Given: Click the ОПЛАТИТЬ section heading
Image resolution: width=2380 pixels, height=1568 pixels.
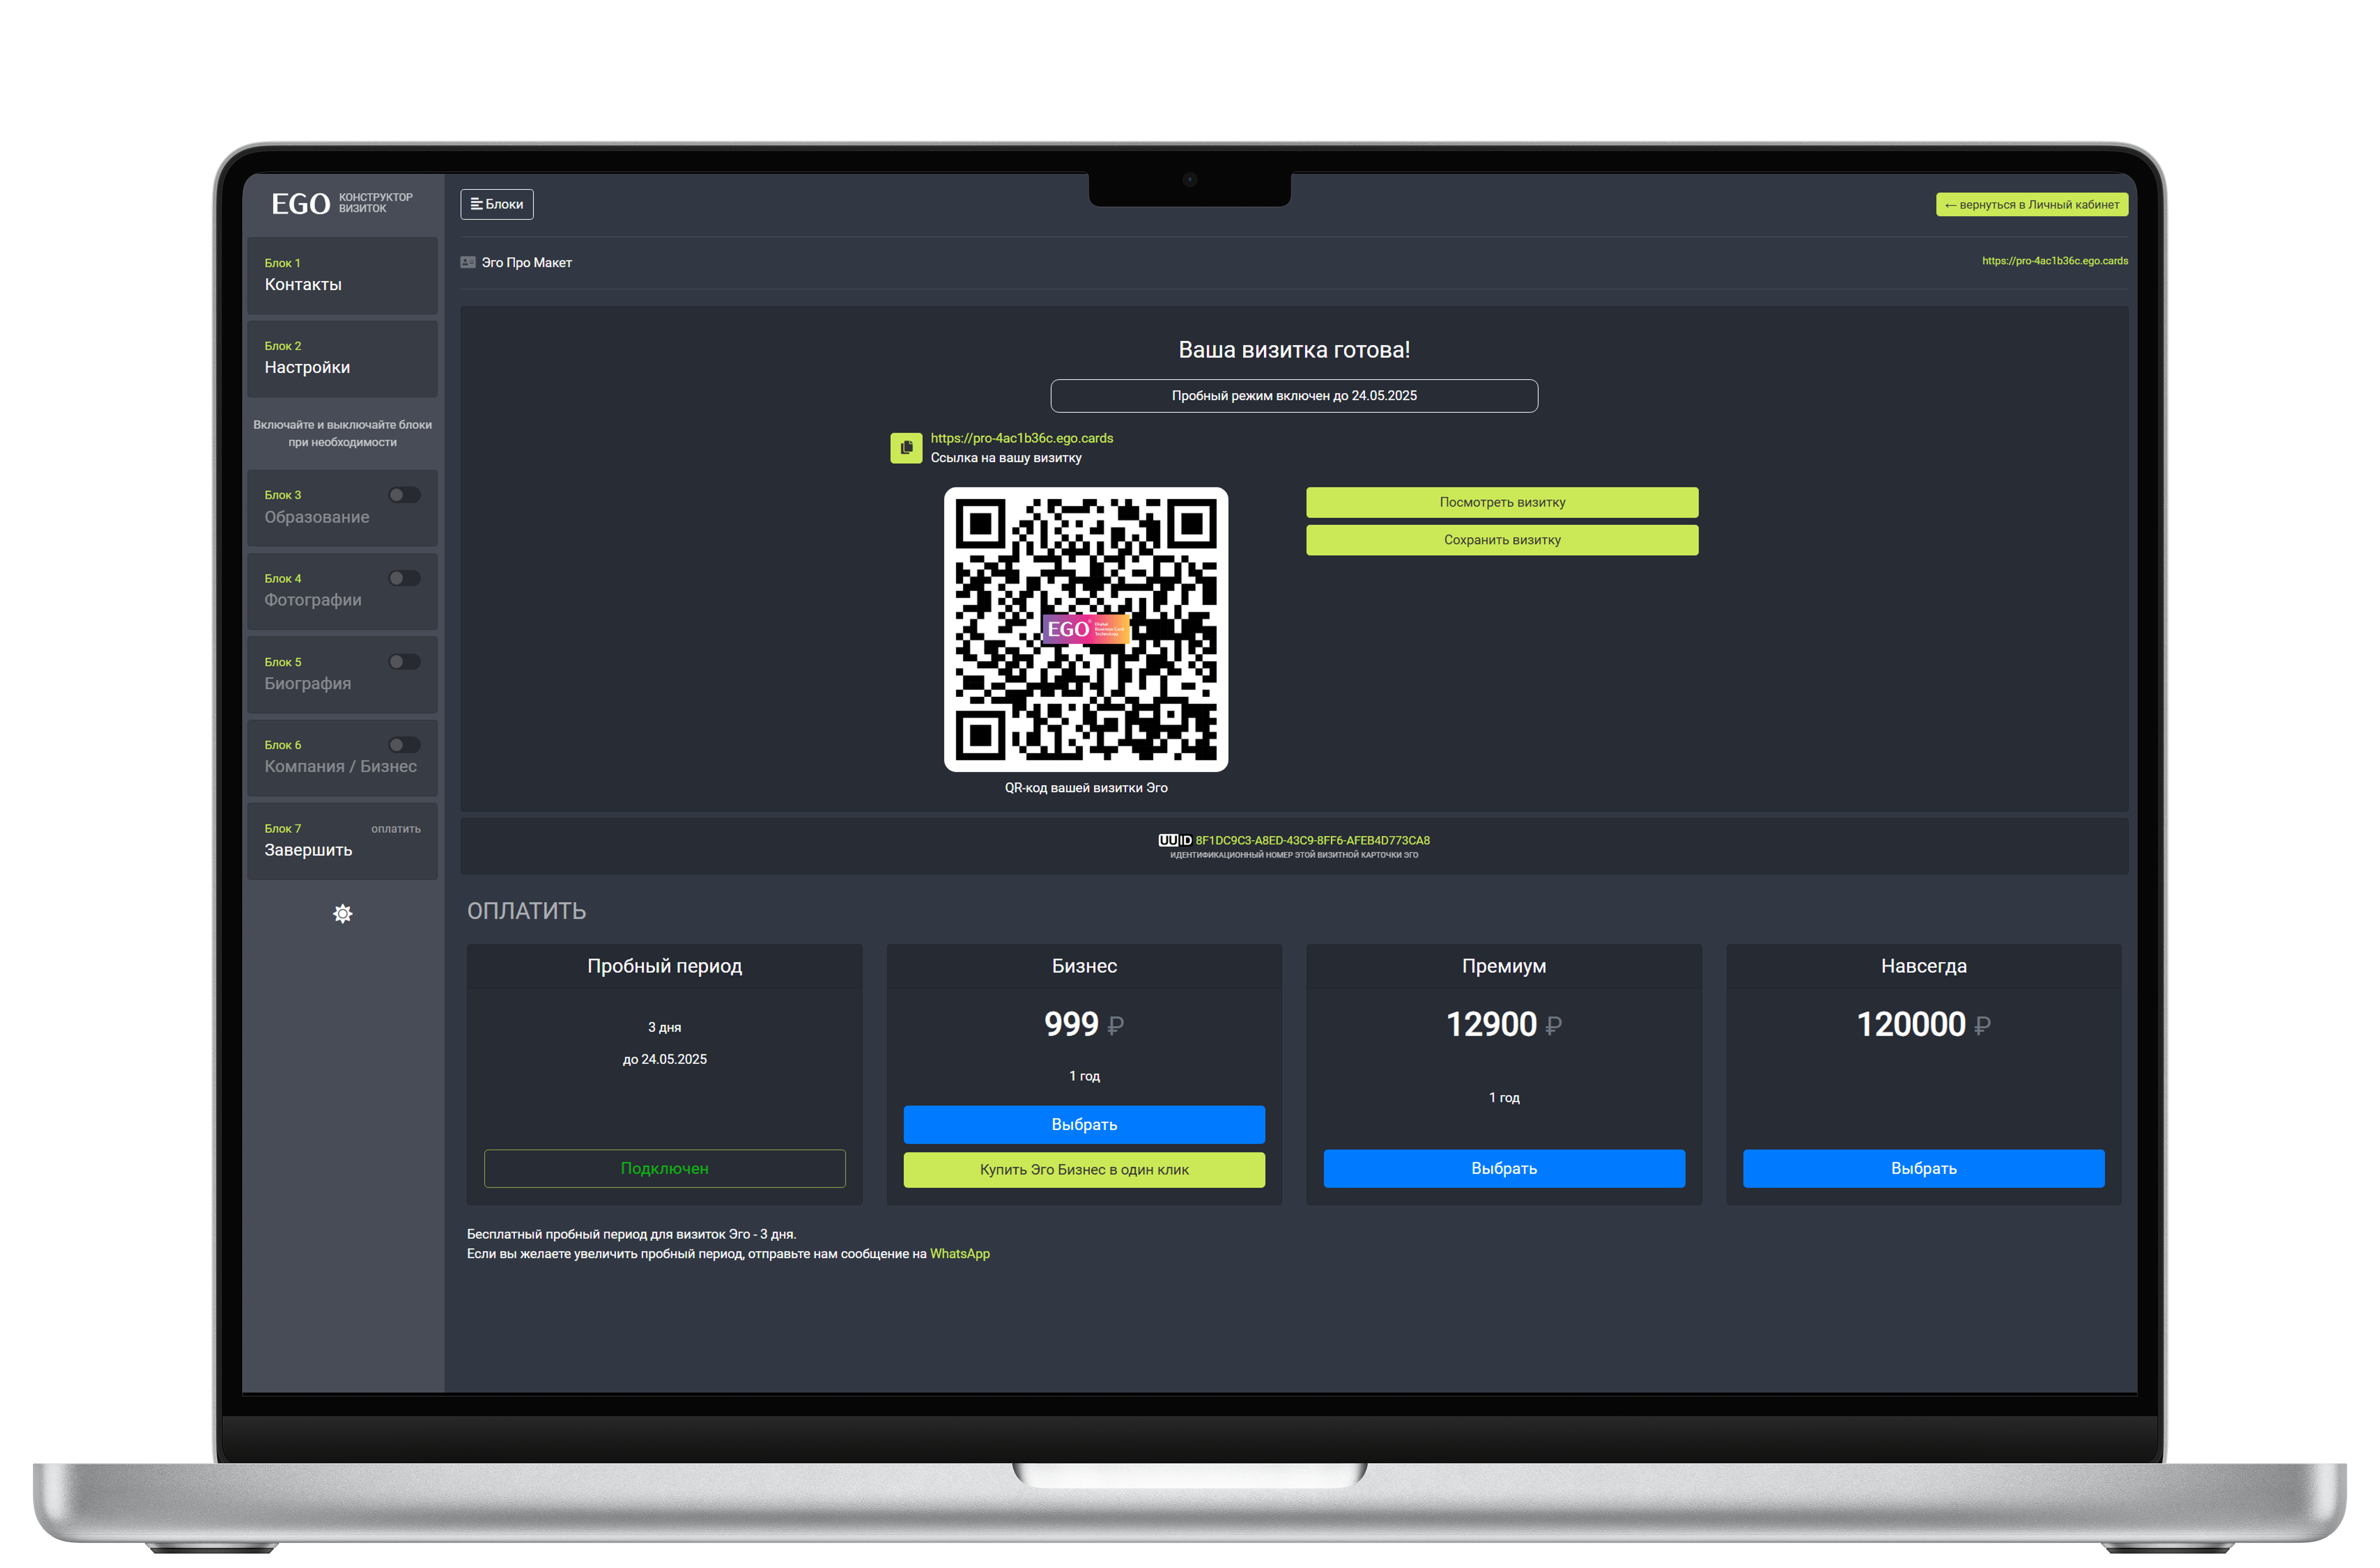Looking at the screenshot, I should [x=526, y=910].
